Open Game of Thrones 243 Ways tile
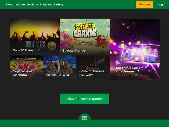169x127 pixels. (x=93, y=68)
